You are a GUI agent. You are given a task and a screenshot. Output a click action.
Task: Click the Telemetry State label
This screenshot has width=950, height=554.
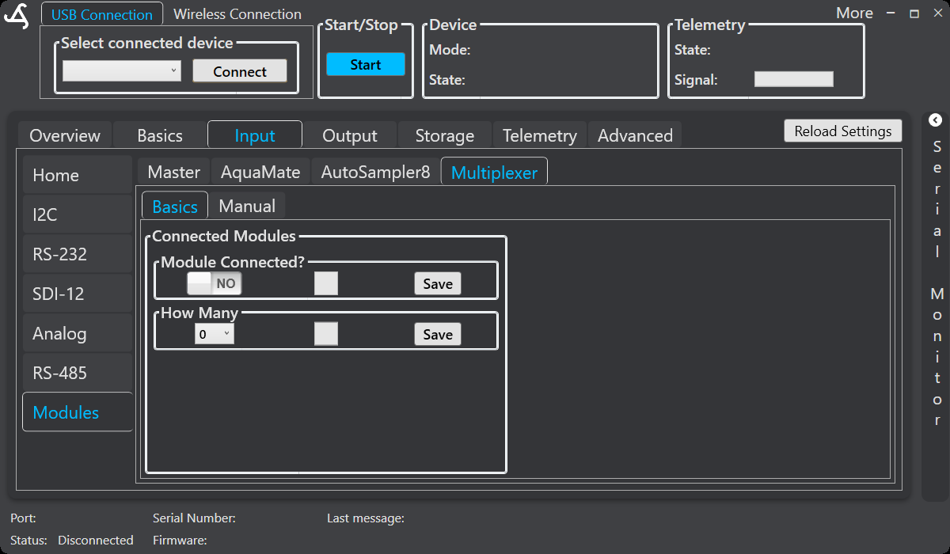693,50
